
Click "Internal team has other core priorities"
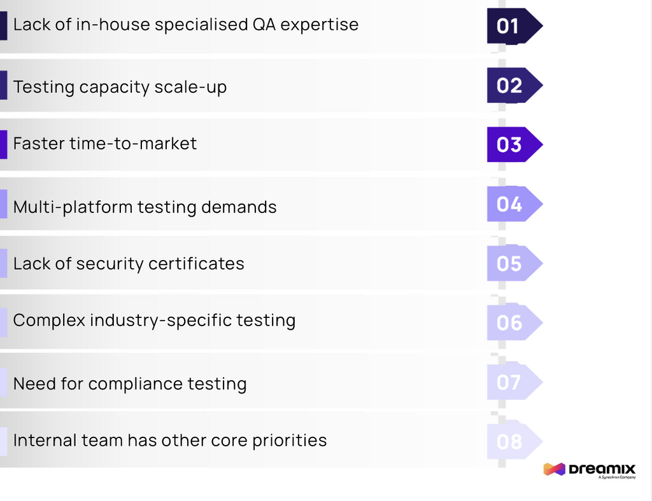click(x=170, y=441)
